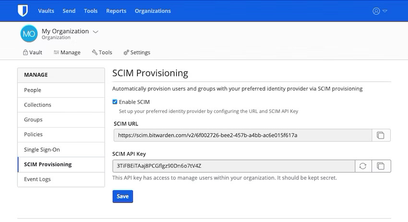Viewport: 408px width, 222px height.
Task: Open Reports in the top navigation
Action: (116, 11)
